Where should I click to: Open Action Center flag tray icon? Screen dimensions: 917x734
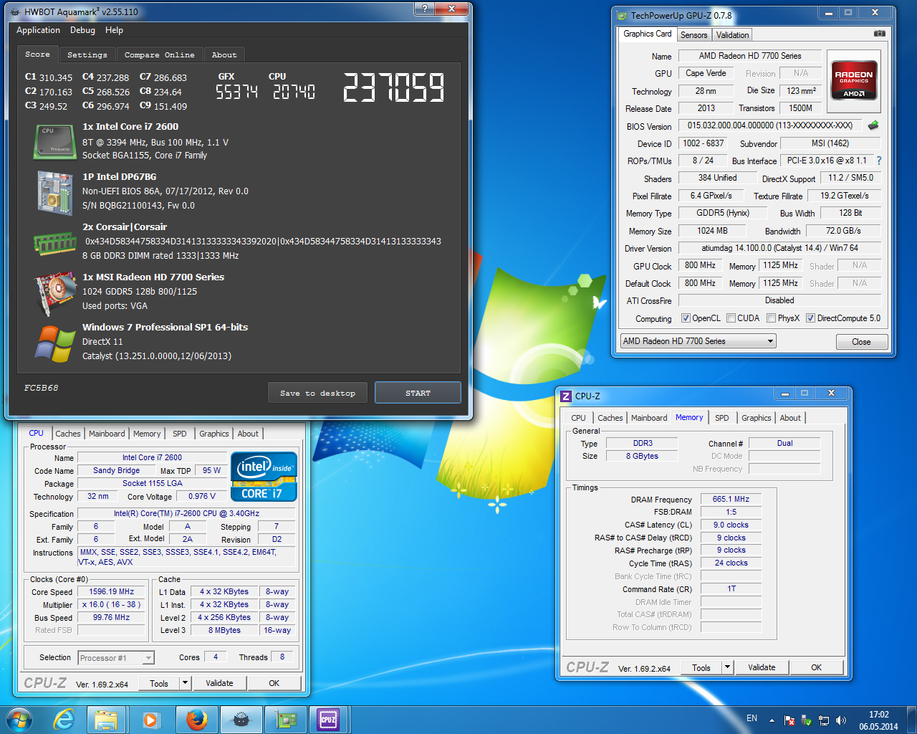789,720
